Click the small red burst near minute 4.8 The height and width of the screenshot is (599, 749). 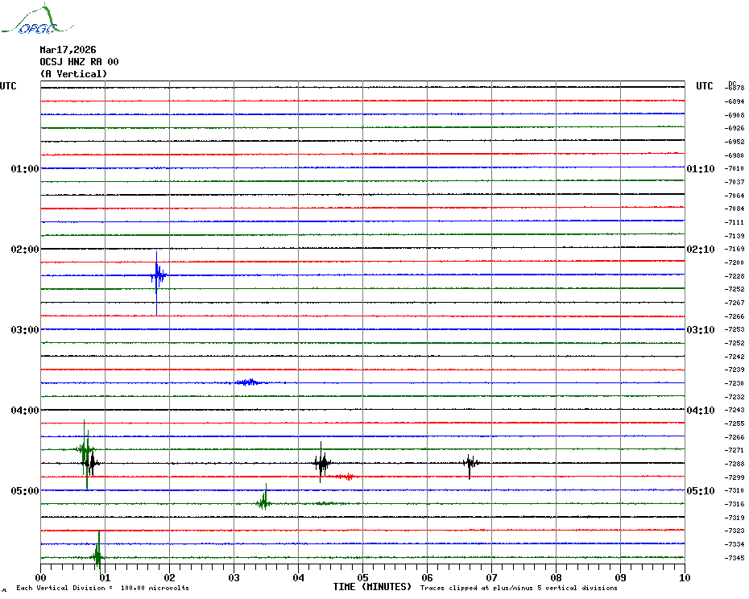pyautogui.click(x=345, y=477)
